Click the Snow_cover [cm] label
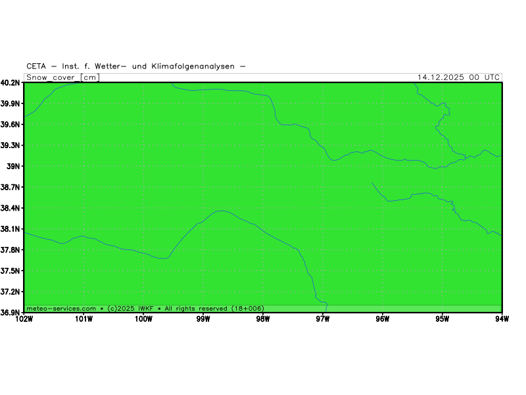This screenshot has width=526, height=395. tap(62, 77)
